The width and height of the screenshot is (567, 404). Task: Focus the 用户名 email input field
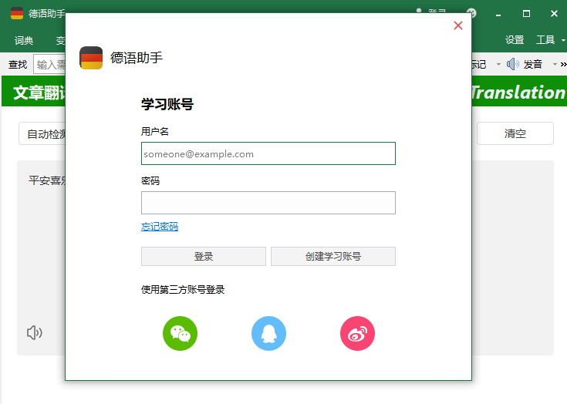tap(268, 153)
